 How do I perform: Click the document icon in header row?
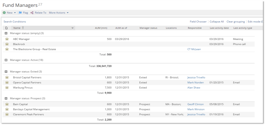(6, 28)
